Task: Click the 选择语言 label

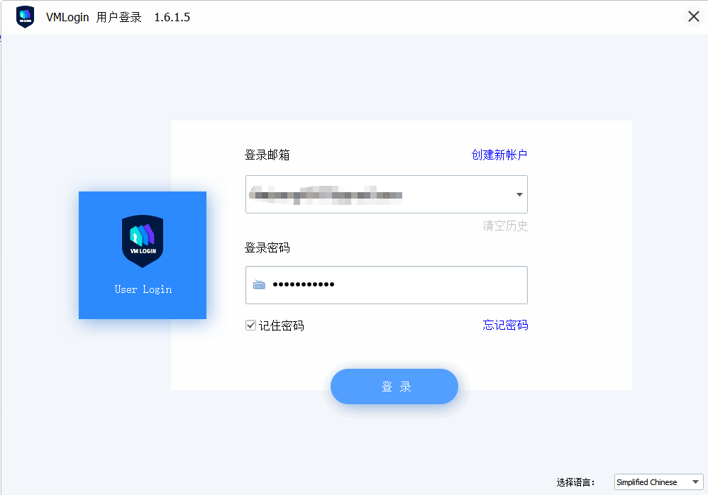Action: point(575,482)
